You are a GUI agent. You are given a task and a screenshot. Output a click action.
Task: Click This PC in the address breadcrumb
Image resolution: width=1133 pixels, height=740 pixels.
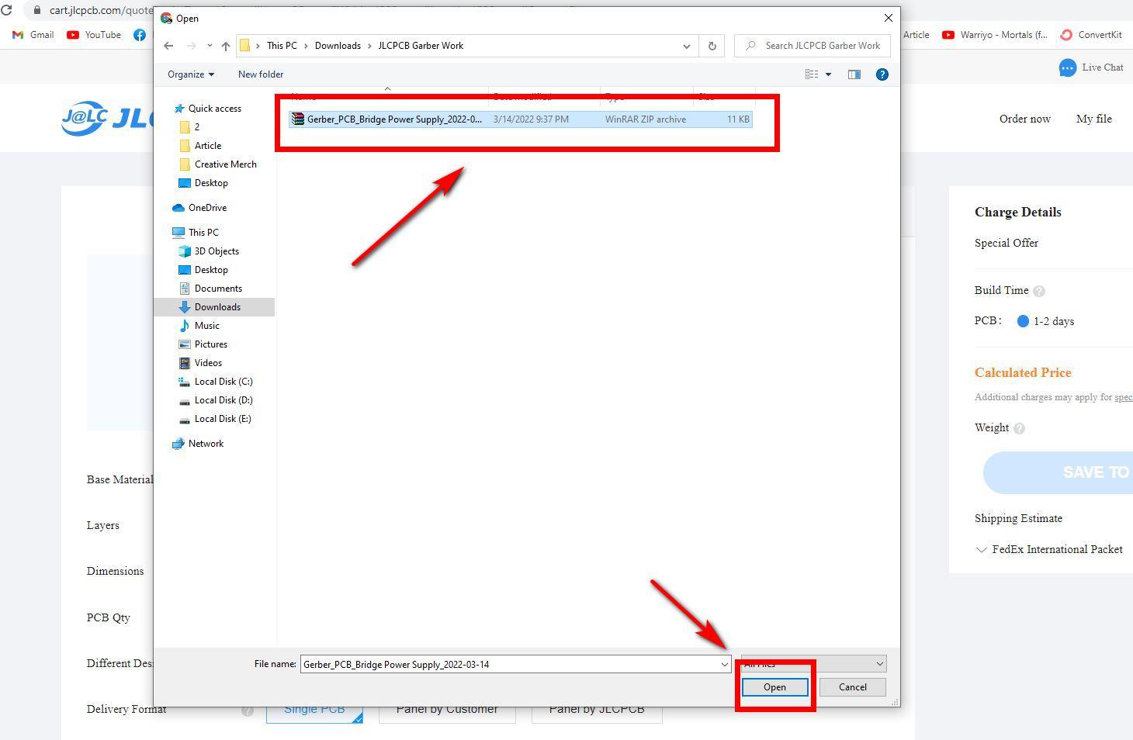[282, 46]
